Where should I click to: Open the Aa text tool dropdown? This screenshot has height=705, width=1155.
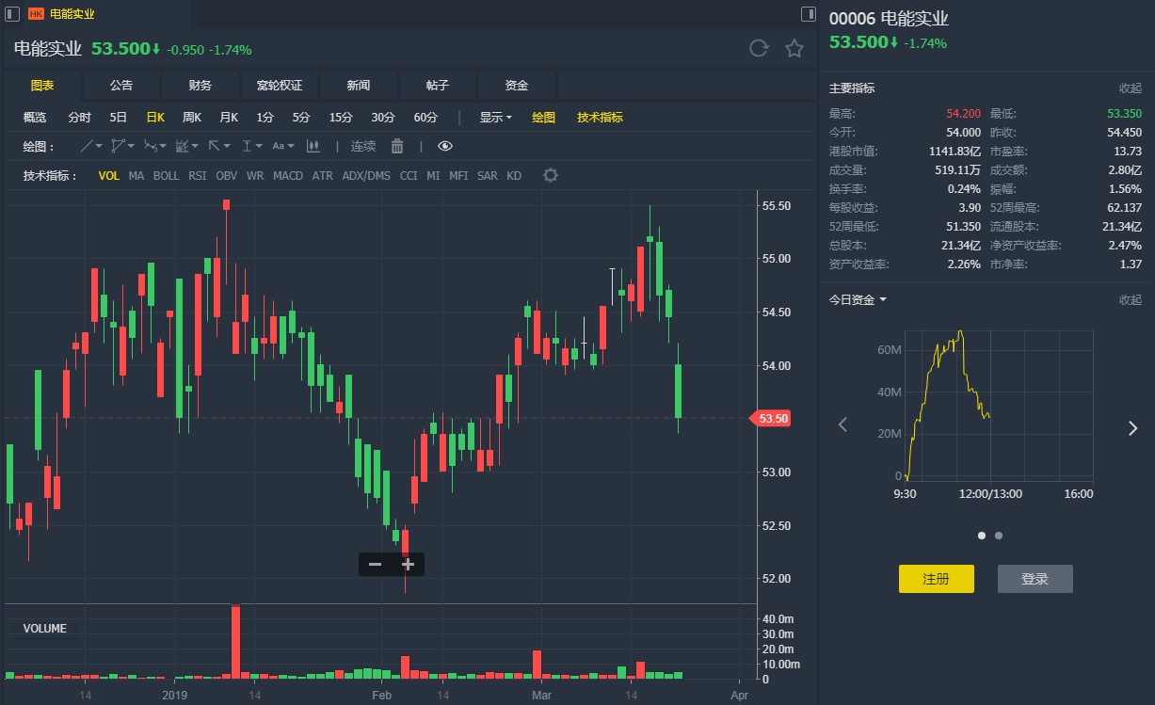[283, 146]
